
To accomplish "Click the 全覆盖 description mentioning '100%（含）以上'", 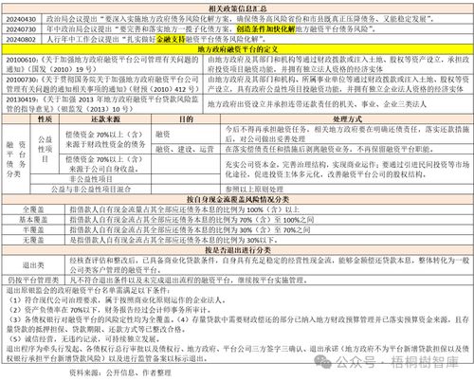I will (x=269, y=209).
